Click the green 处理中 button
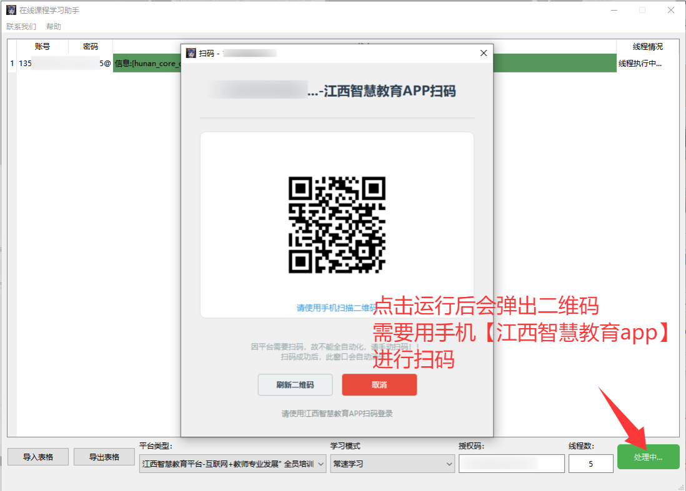Screen dimensions: 686x491 648,457
